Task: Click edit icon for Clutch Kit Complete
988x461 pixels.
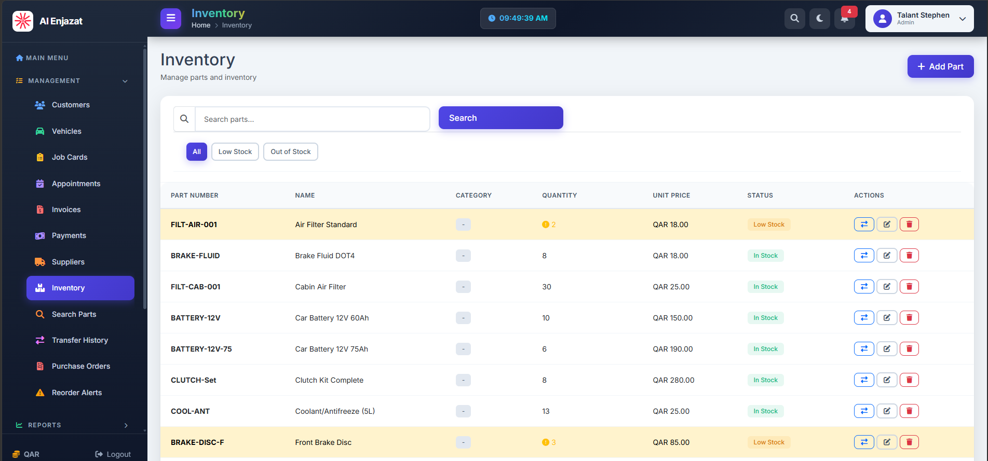Action: click(887, 380)
